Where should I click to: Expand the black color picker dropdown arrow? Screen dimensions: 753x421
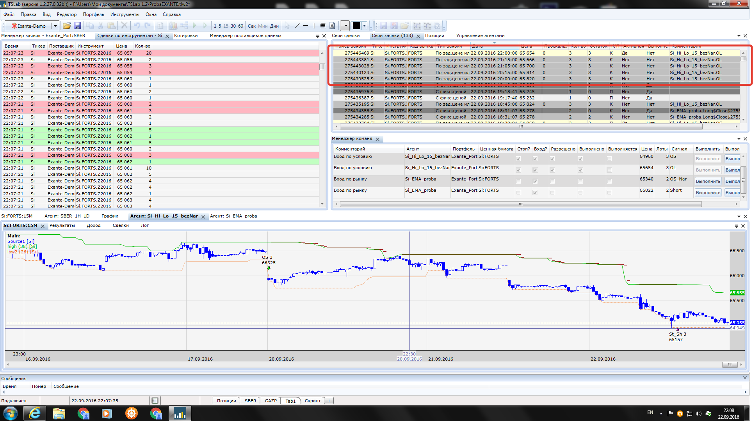click(365, 26)
